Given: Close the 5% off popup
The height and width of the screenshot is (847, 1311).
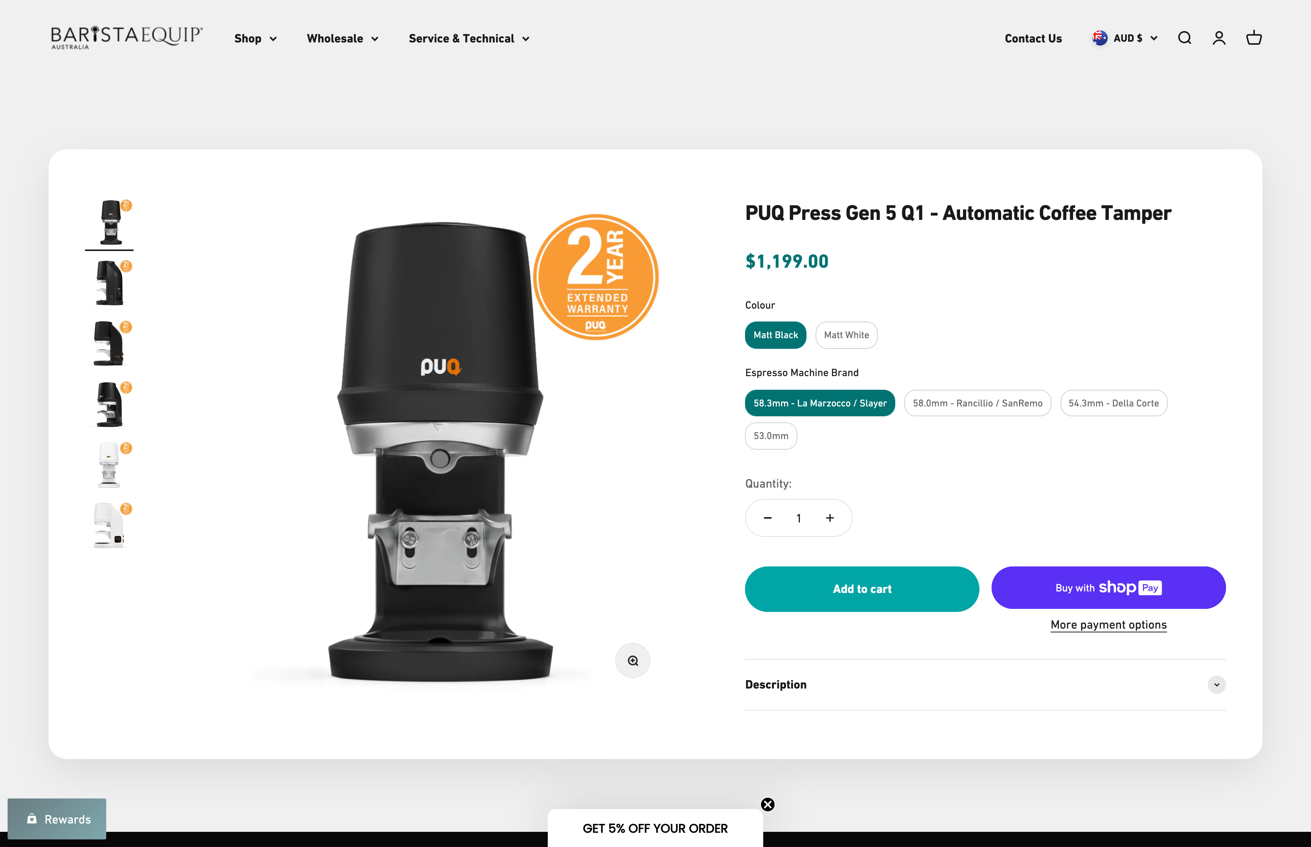Looking at the screenshot, I should pos(767,805).
